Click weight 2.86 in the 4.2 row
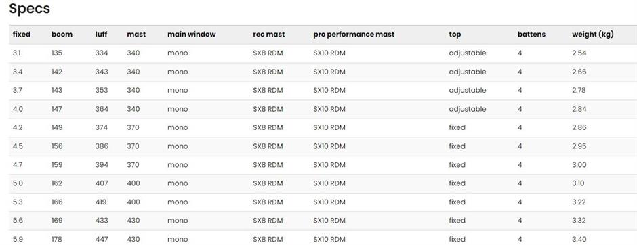This screenshot has height=245, width=637. tap(579, 127)
